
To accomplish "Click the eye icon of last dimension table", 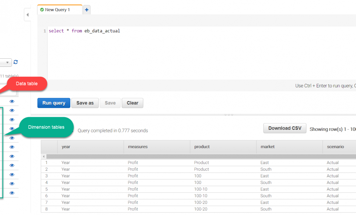I will point(12,193).
